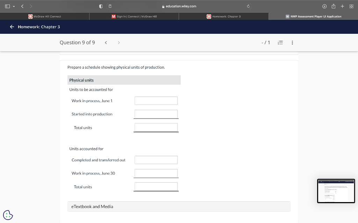Open the cookie preferences icon
Image resolution: width=358 pixels, height=223 pixels.
[x=8, y=215]
